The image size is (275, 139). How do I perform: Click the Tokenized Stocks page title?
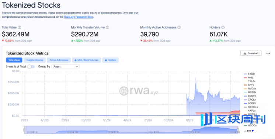tap(31, 5)
